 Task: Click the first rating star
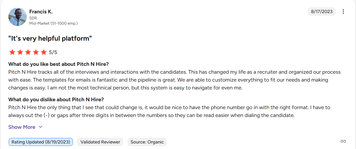pyautogui.click(x=12, y=52)
